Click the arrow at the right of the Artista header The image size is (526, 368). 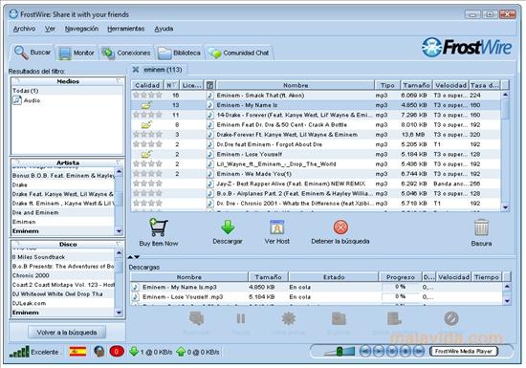coord(119,162)
